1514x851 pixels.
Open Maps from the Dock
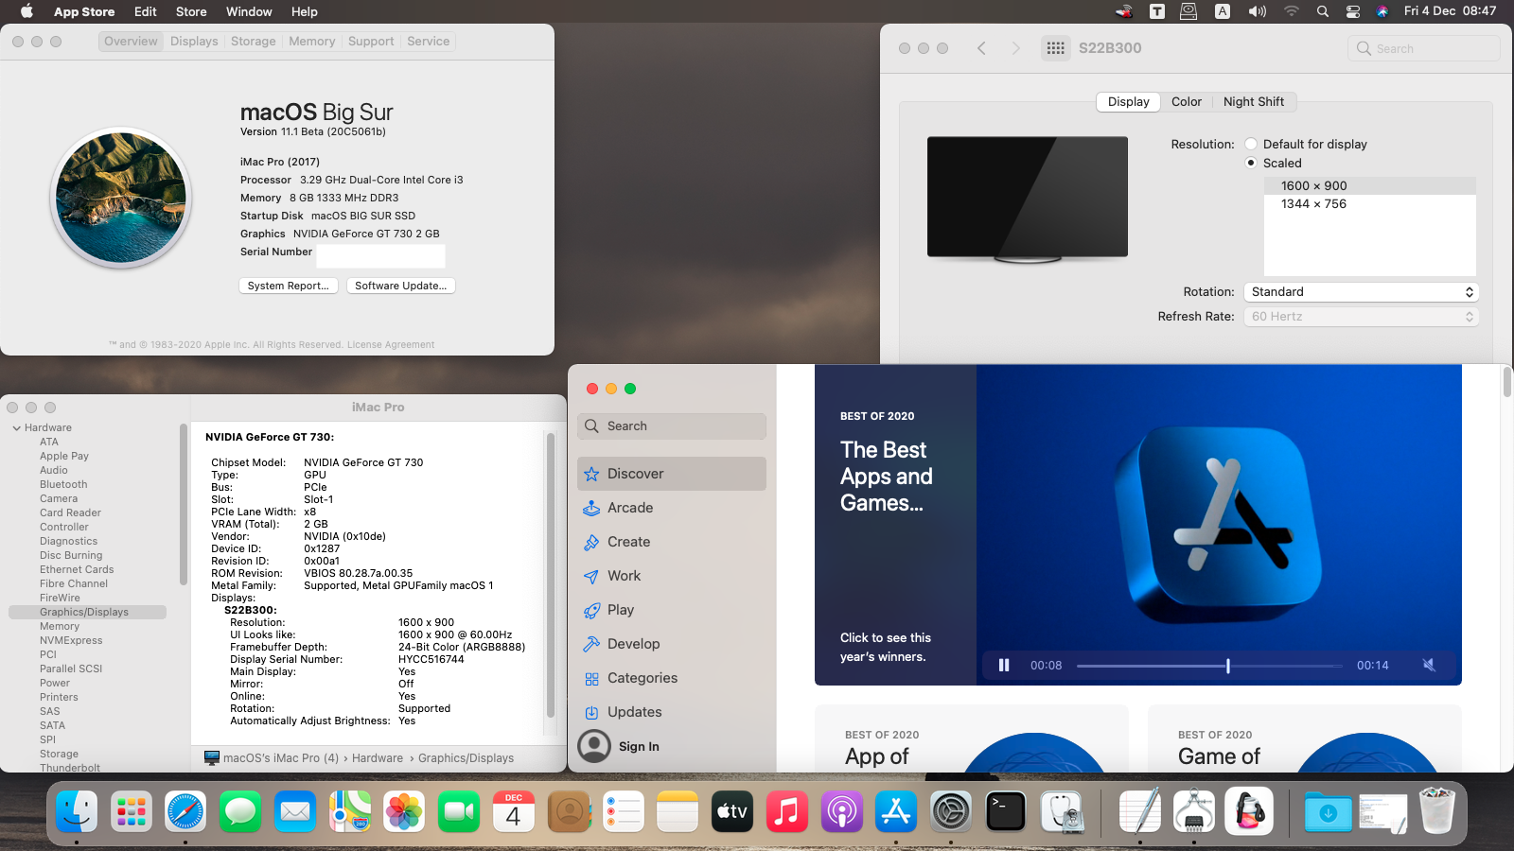(350, 812)
